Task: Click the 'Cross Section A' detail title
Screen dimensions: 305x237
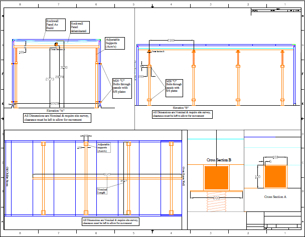Action: click(275, 197)
